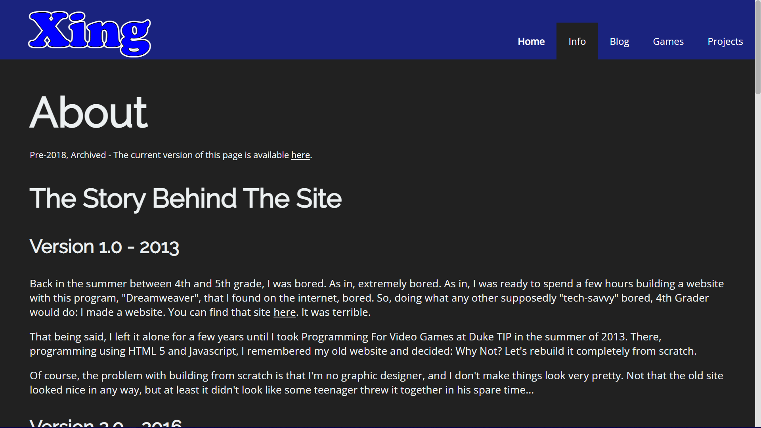
Task: Click the large About heading
Action: 89,113
